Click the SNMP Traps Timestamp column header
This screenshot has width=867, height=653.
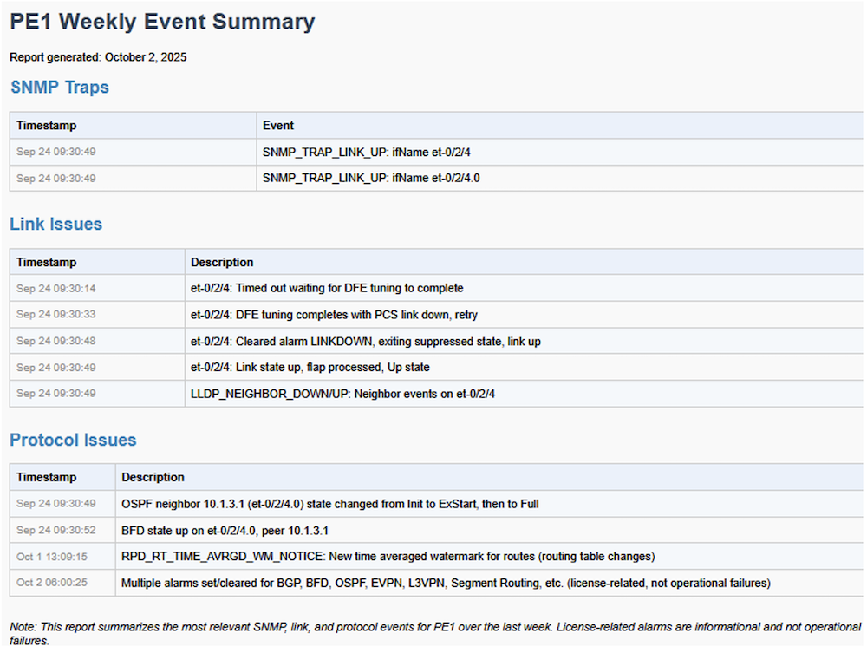(x=46, y=126)
